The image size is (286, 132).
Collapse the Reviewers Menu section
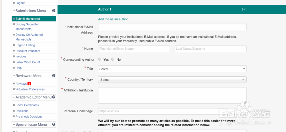pos(14,76)
